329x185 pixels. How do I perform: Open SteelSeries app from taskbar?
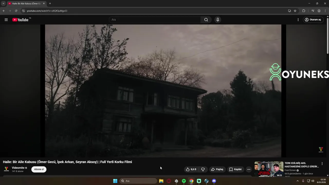tap(176, 181)
